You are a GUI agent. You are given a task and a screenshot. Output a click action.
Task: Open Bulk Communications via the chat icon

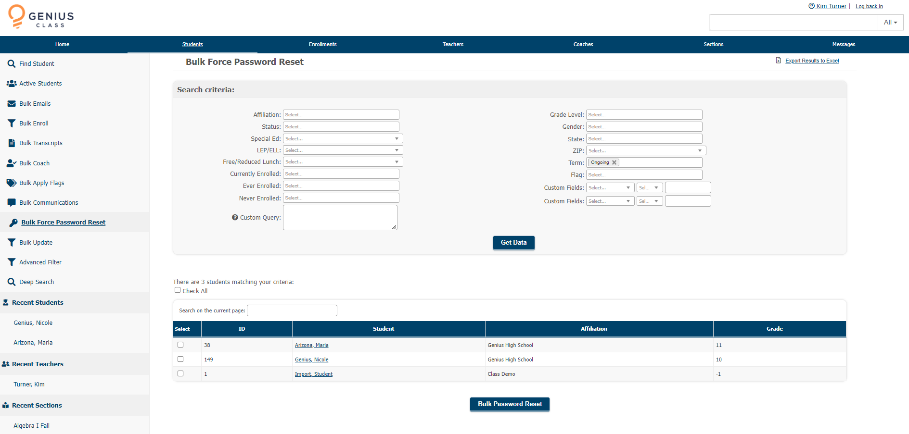pos(12,202)
